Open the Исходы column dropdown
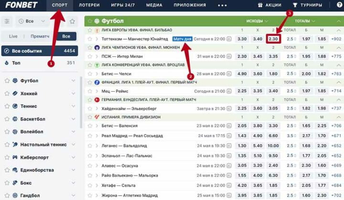The height and width of the screenshot is (200, 344). click(258, 21)
